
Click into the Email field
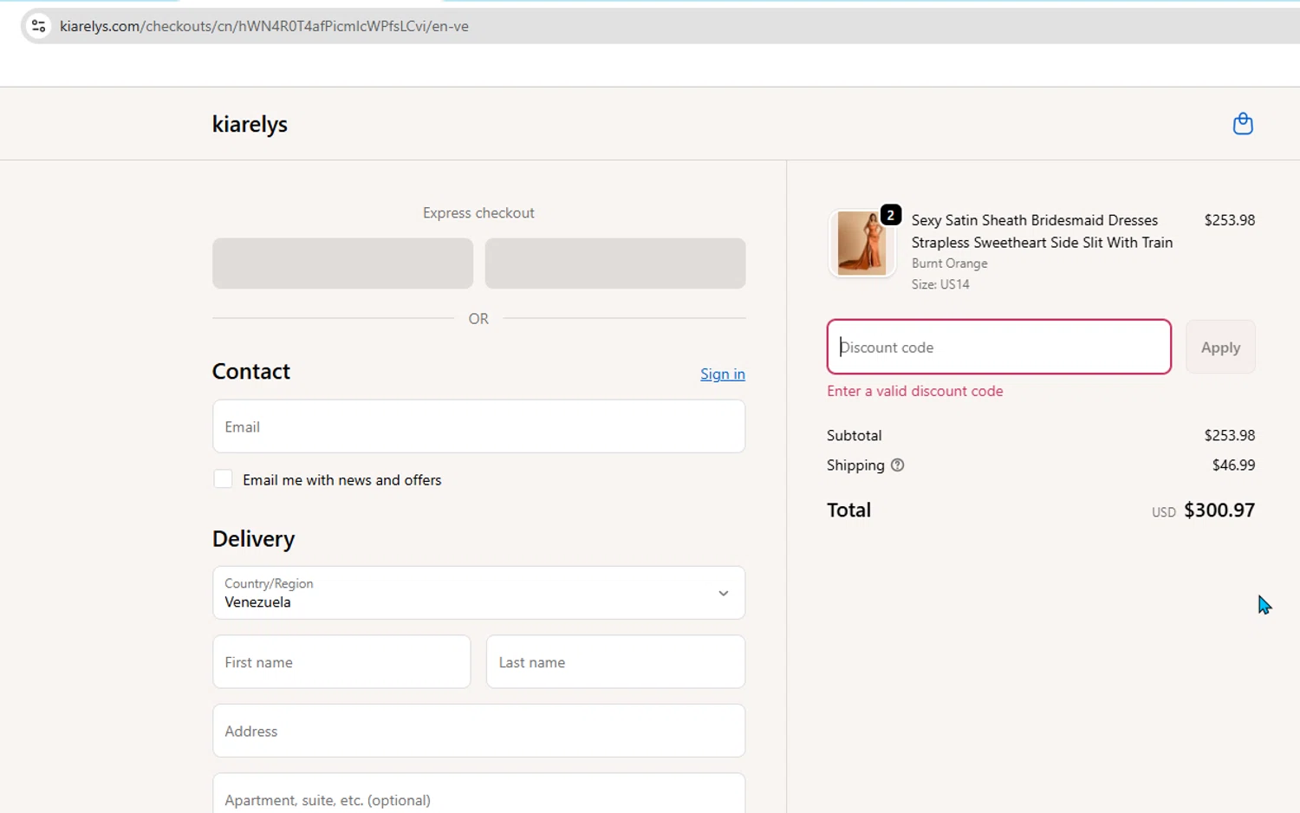pos(478,426)
